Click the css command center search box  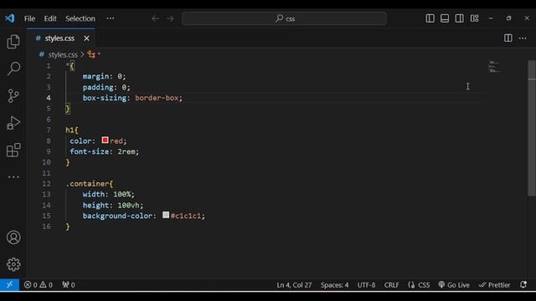285,18
